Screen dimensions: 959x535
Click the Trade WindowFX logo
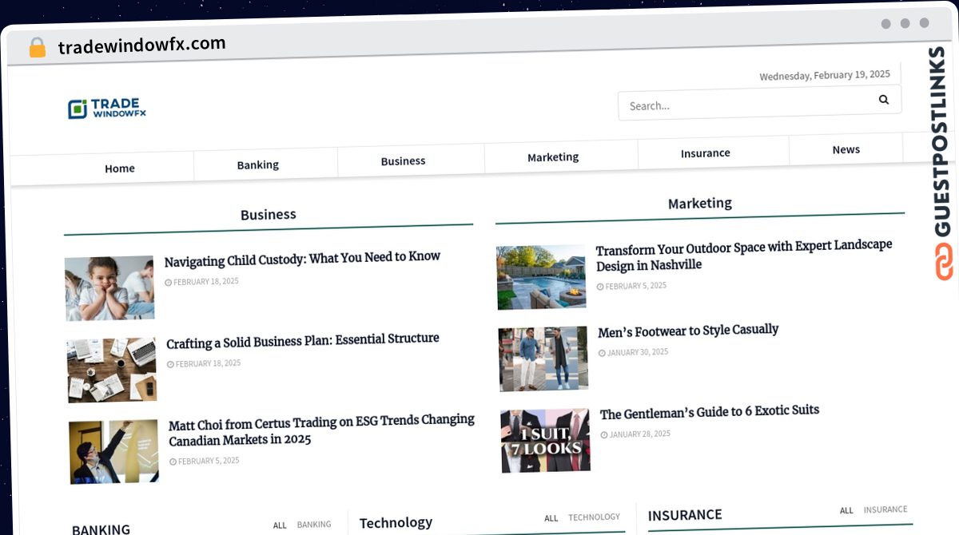pos(107,109)
